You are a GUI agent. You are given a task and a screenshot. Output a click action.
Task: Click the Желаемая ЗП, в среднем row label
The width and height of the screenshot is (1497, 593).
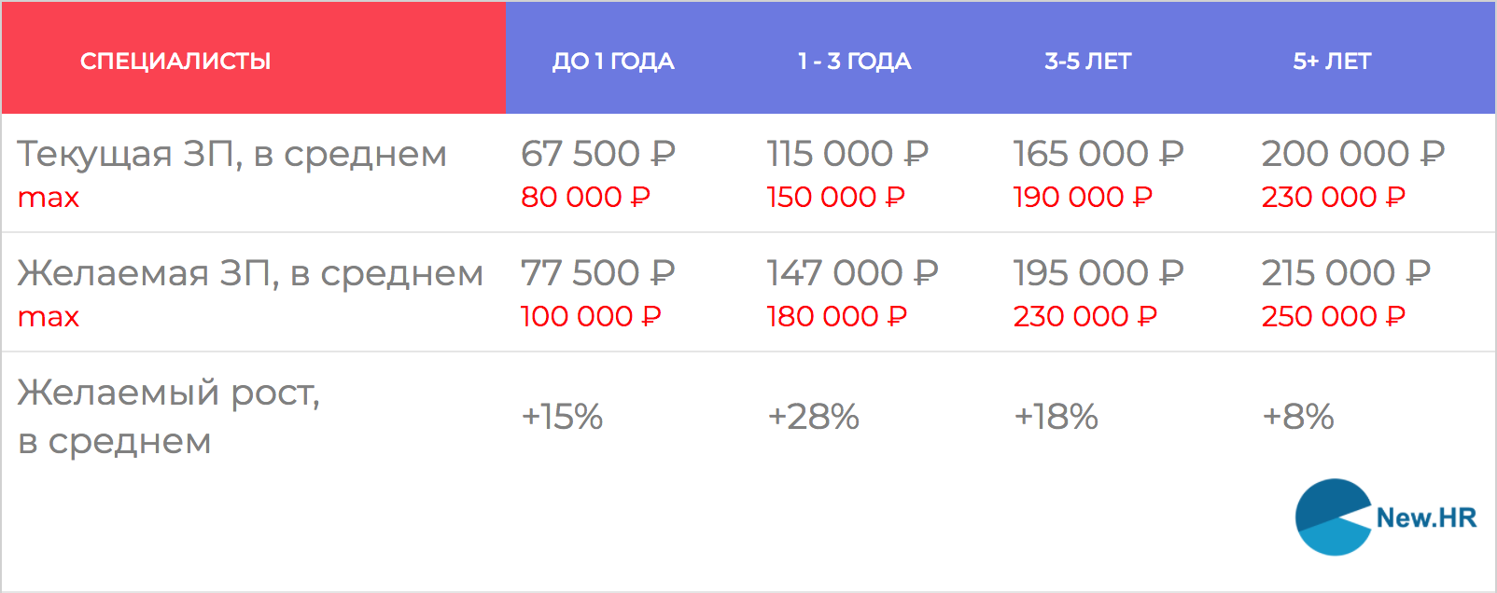point(250,273)
